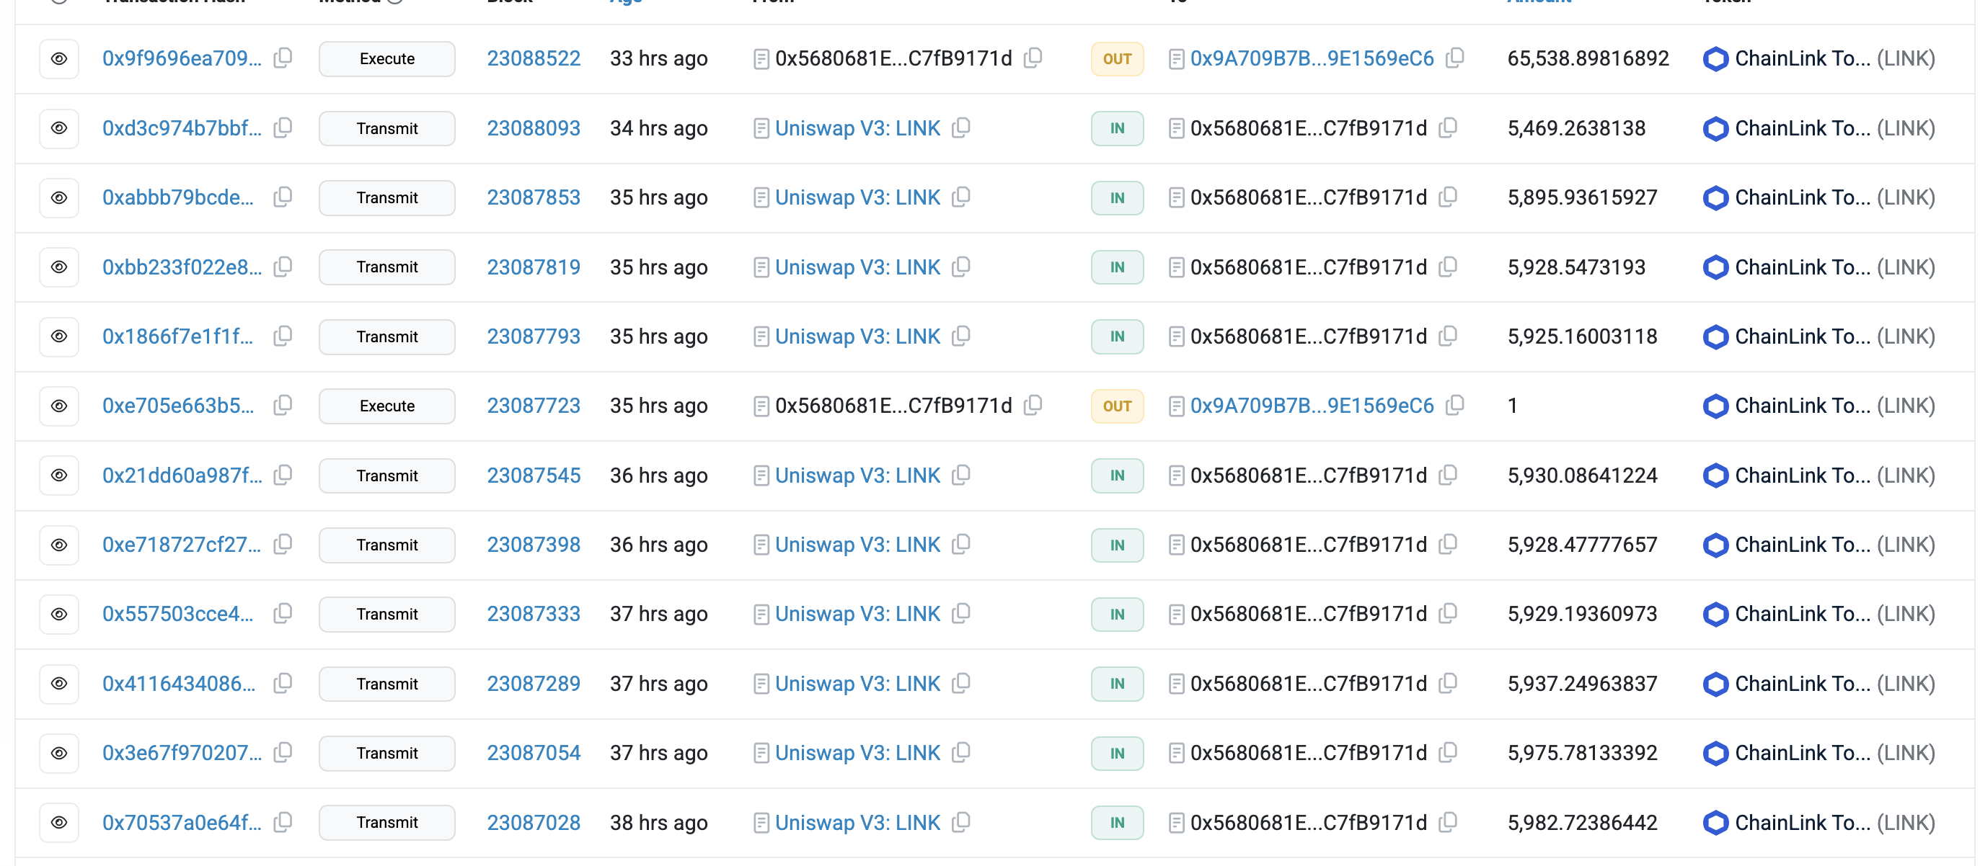1980x866 pixels.
Task: Copy transaction hash 0xbb233f022e8
Action: pos(283,267)
